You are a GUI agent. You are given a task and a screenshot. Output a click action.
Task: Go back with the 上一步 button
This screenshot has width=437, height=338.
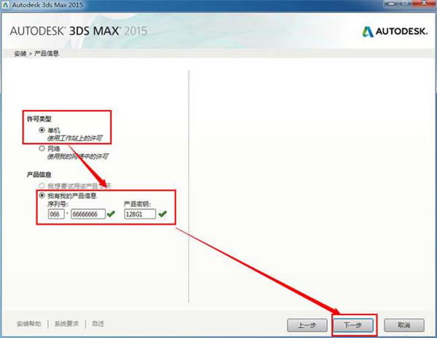click(x=306, y=324)
